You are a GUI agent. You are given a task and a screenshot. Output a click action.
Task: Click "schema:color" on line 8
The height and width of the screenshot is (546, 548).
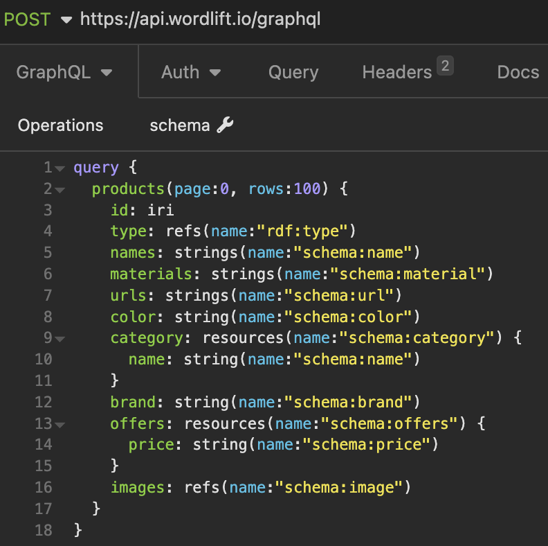[x=349, y=317]
